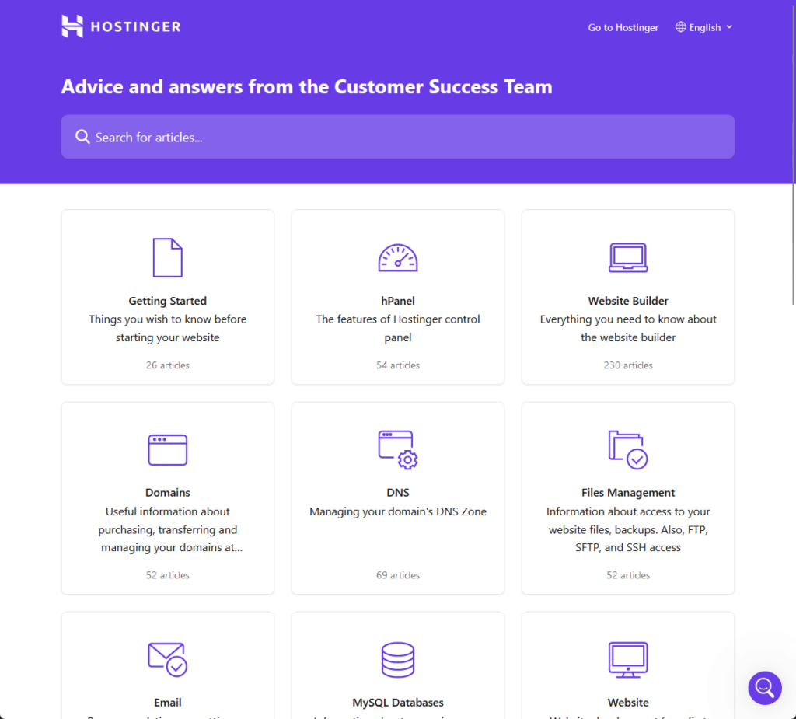Screen dimensions: 796x719
Task: Open the hPanel category title
Action: click(x=397, y=301)
